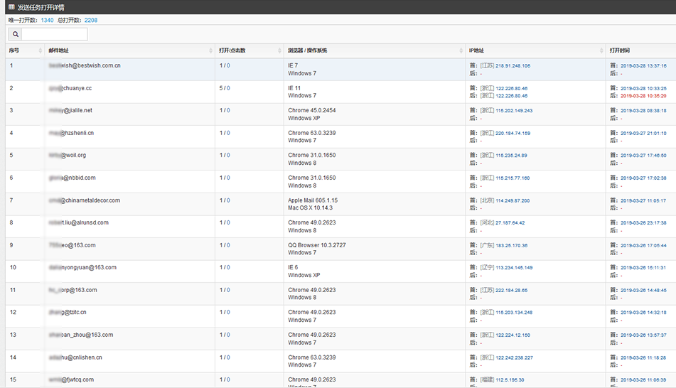This screenshot has width=676, height=388.
Task: Click open time 2019-03-26 15:11:31
Action: (x=643, y=268)
